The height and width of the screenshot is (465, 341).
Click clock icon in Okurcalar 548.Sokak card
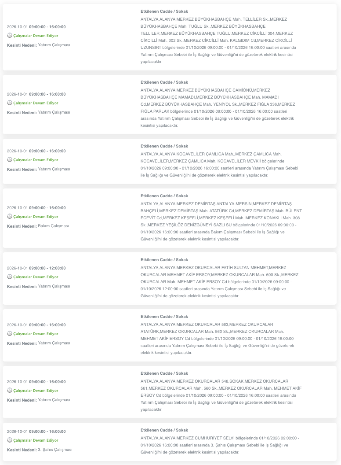(x=10, y=390)
